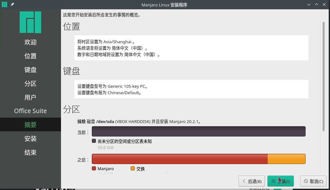
Task: Click the vertical scrollbar of the summary
Action: coord(324,77)
